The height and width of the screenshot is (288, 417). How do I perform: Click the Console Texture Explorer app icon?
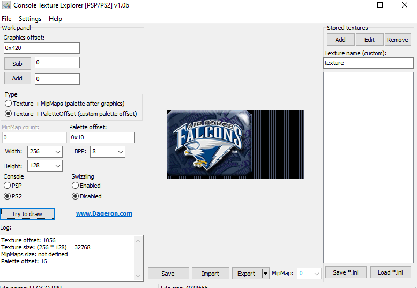pos(6,5)
